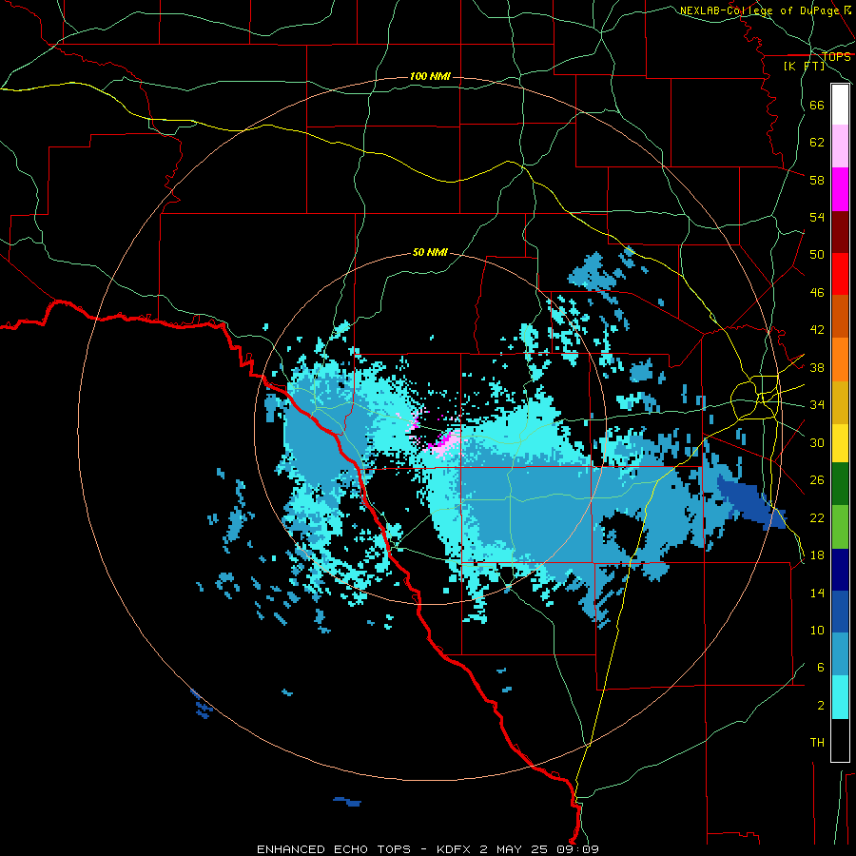Click the magenta swatch on the color scale
The height and width of the screenshot is (856, 856).
click(840, 189)
